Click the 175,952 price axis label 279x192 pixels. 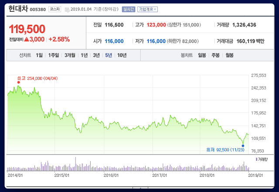coord(259,113)
